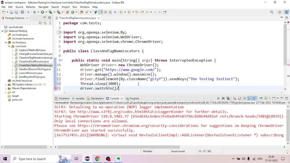
Task: Open the Debug button dropdown arrow
Action: pos(38,12)
